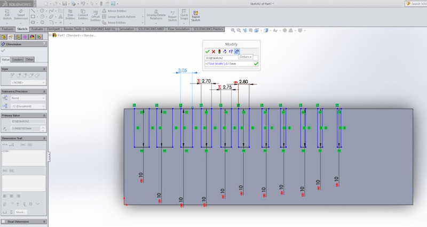Click the Zoom to Area icon

click(x=239, y=30)
